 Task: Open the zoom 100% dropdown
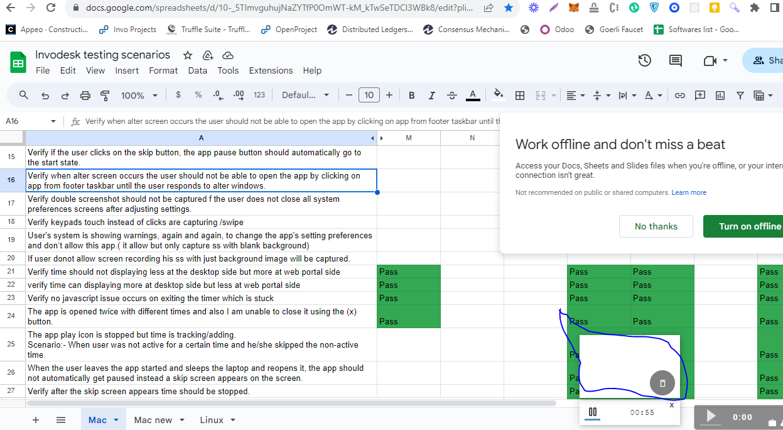pyautogui.click(x=138, y=96)
